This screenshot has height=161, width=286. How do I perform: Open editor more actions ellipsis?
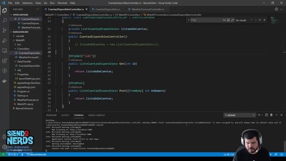pos(282,9)
